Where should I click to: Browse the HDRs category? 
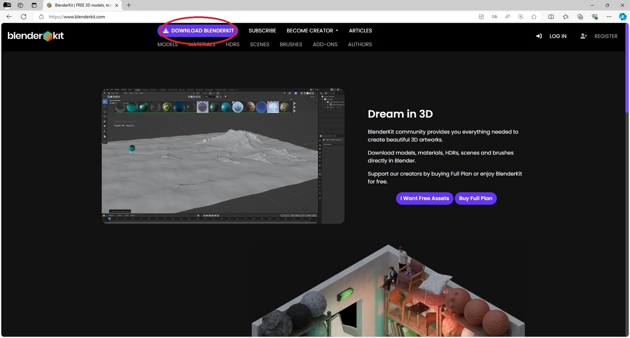click(x=233, y=45)
